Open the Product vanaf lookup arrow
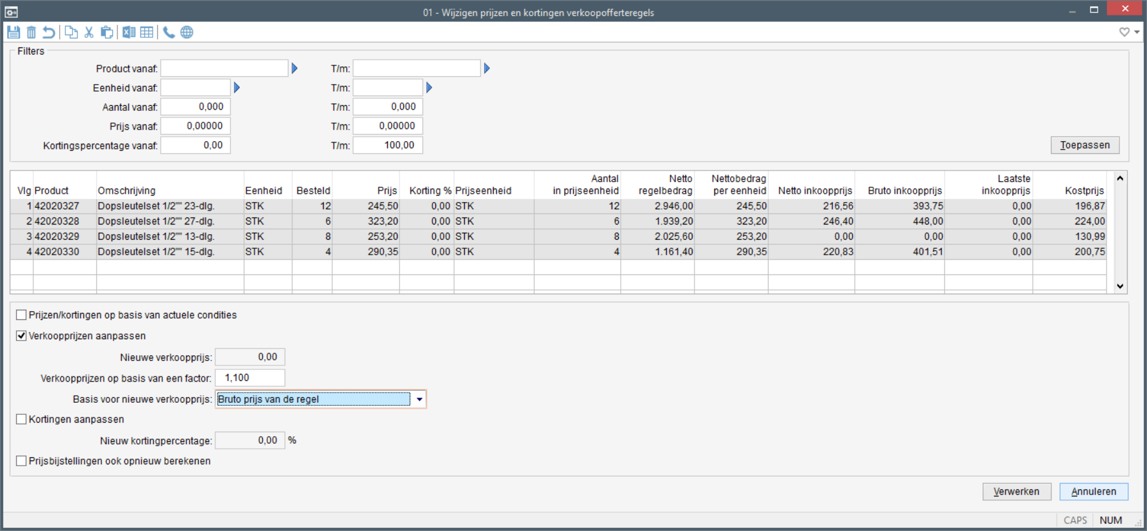This screenshot has width=1147, height=531. (294, 69)
